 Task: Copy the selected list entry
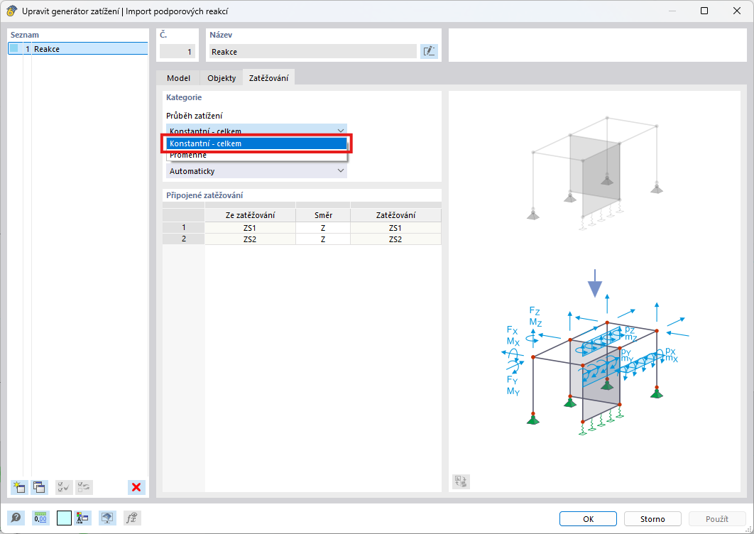click(40, 487)
